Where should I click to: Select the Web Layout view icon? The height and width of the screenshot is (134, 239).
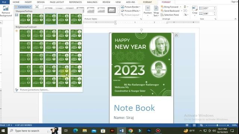point(201,125)
